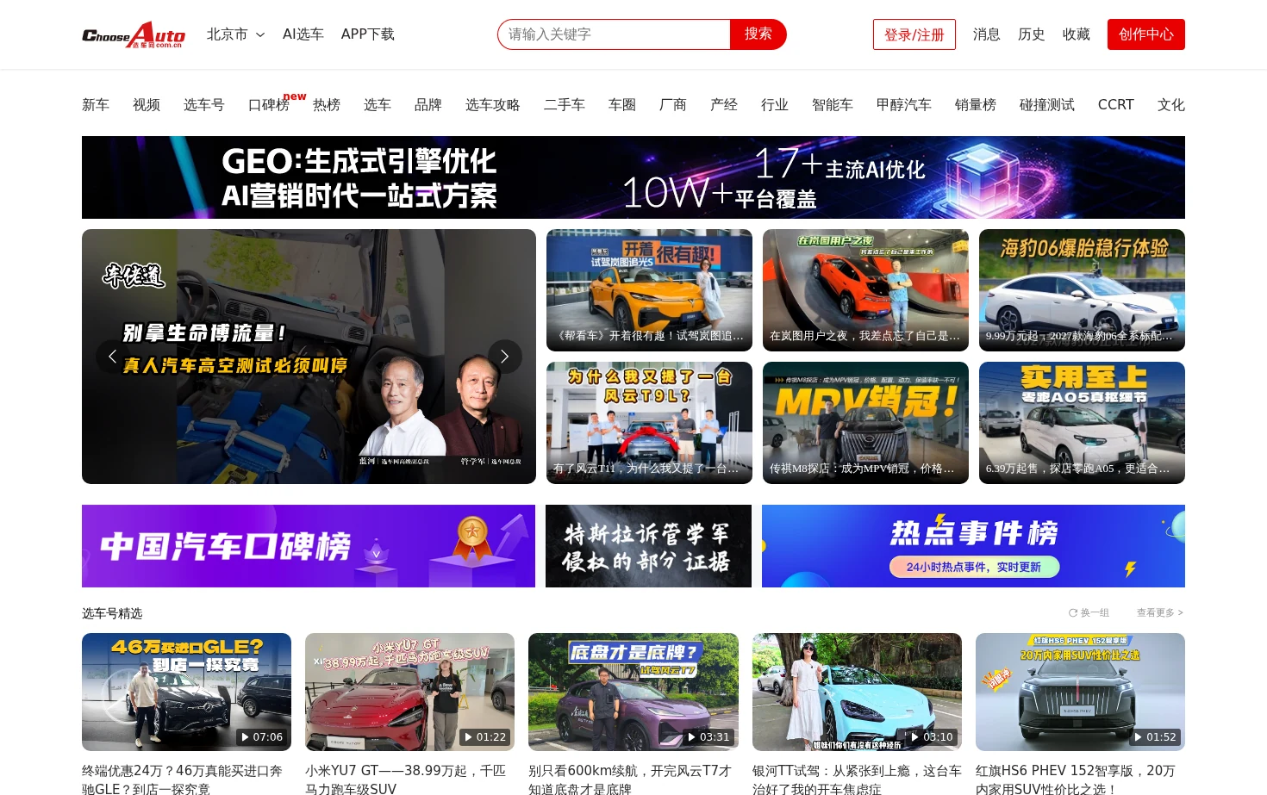The height and width of the screenshot is (795, 1267).
Task: Open 特斯拉诉管学军 banner
Action: tap(648, 546)
